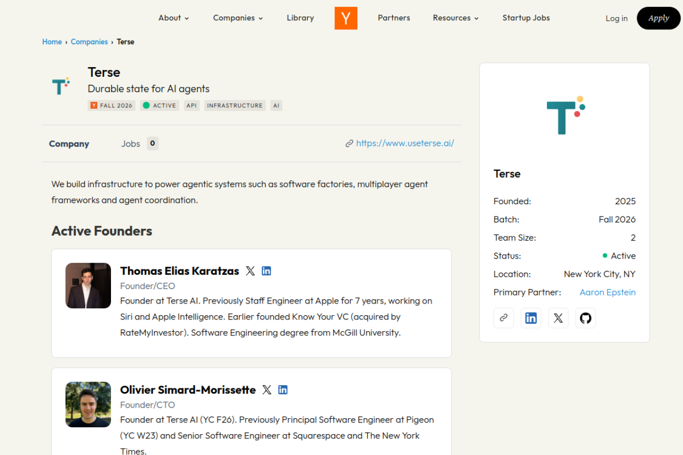Filter by the FALL 2026 batch tag
683x455 pixels.
coord(112,106)
